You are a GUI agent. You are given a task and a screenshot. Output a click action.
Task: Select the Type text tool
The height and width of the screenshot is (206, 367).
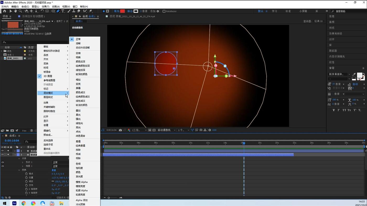coord(63,11)
